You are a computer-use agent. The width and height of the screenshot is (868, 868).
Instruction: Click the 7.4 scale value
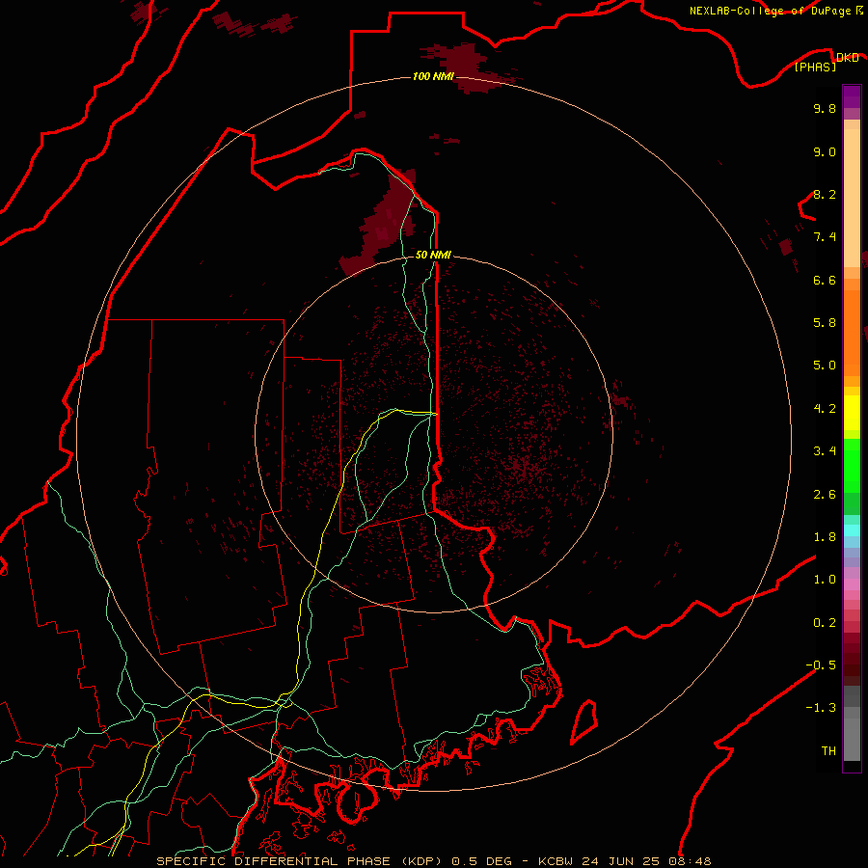[x=825, y=237]
